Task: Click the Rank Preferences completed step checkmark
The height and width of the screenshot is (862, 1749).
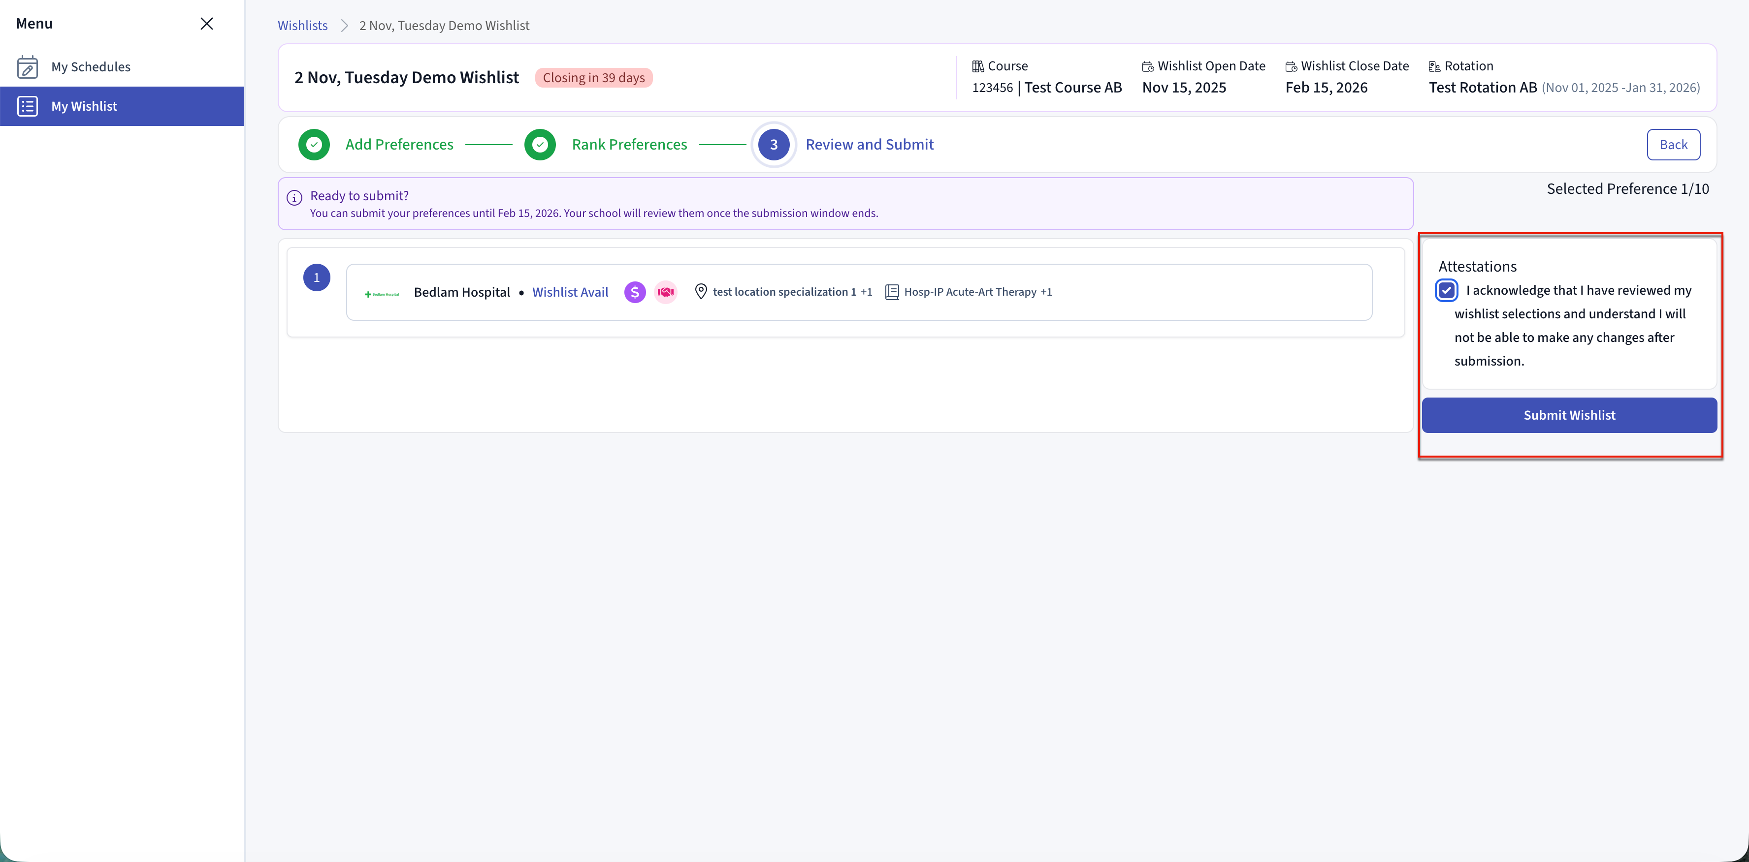Action: pyautogui.click(x=540, y=145)
